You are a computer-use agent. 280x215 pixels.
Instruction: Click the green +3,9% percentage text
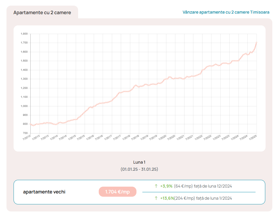166,186
